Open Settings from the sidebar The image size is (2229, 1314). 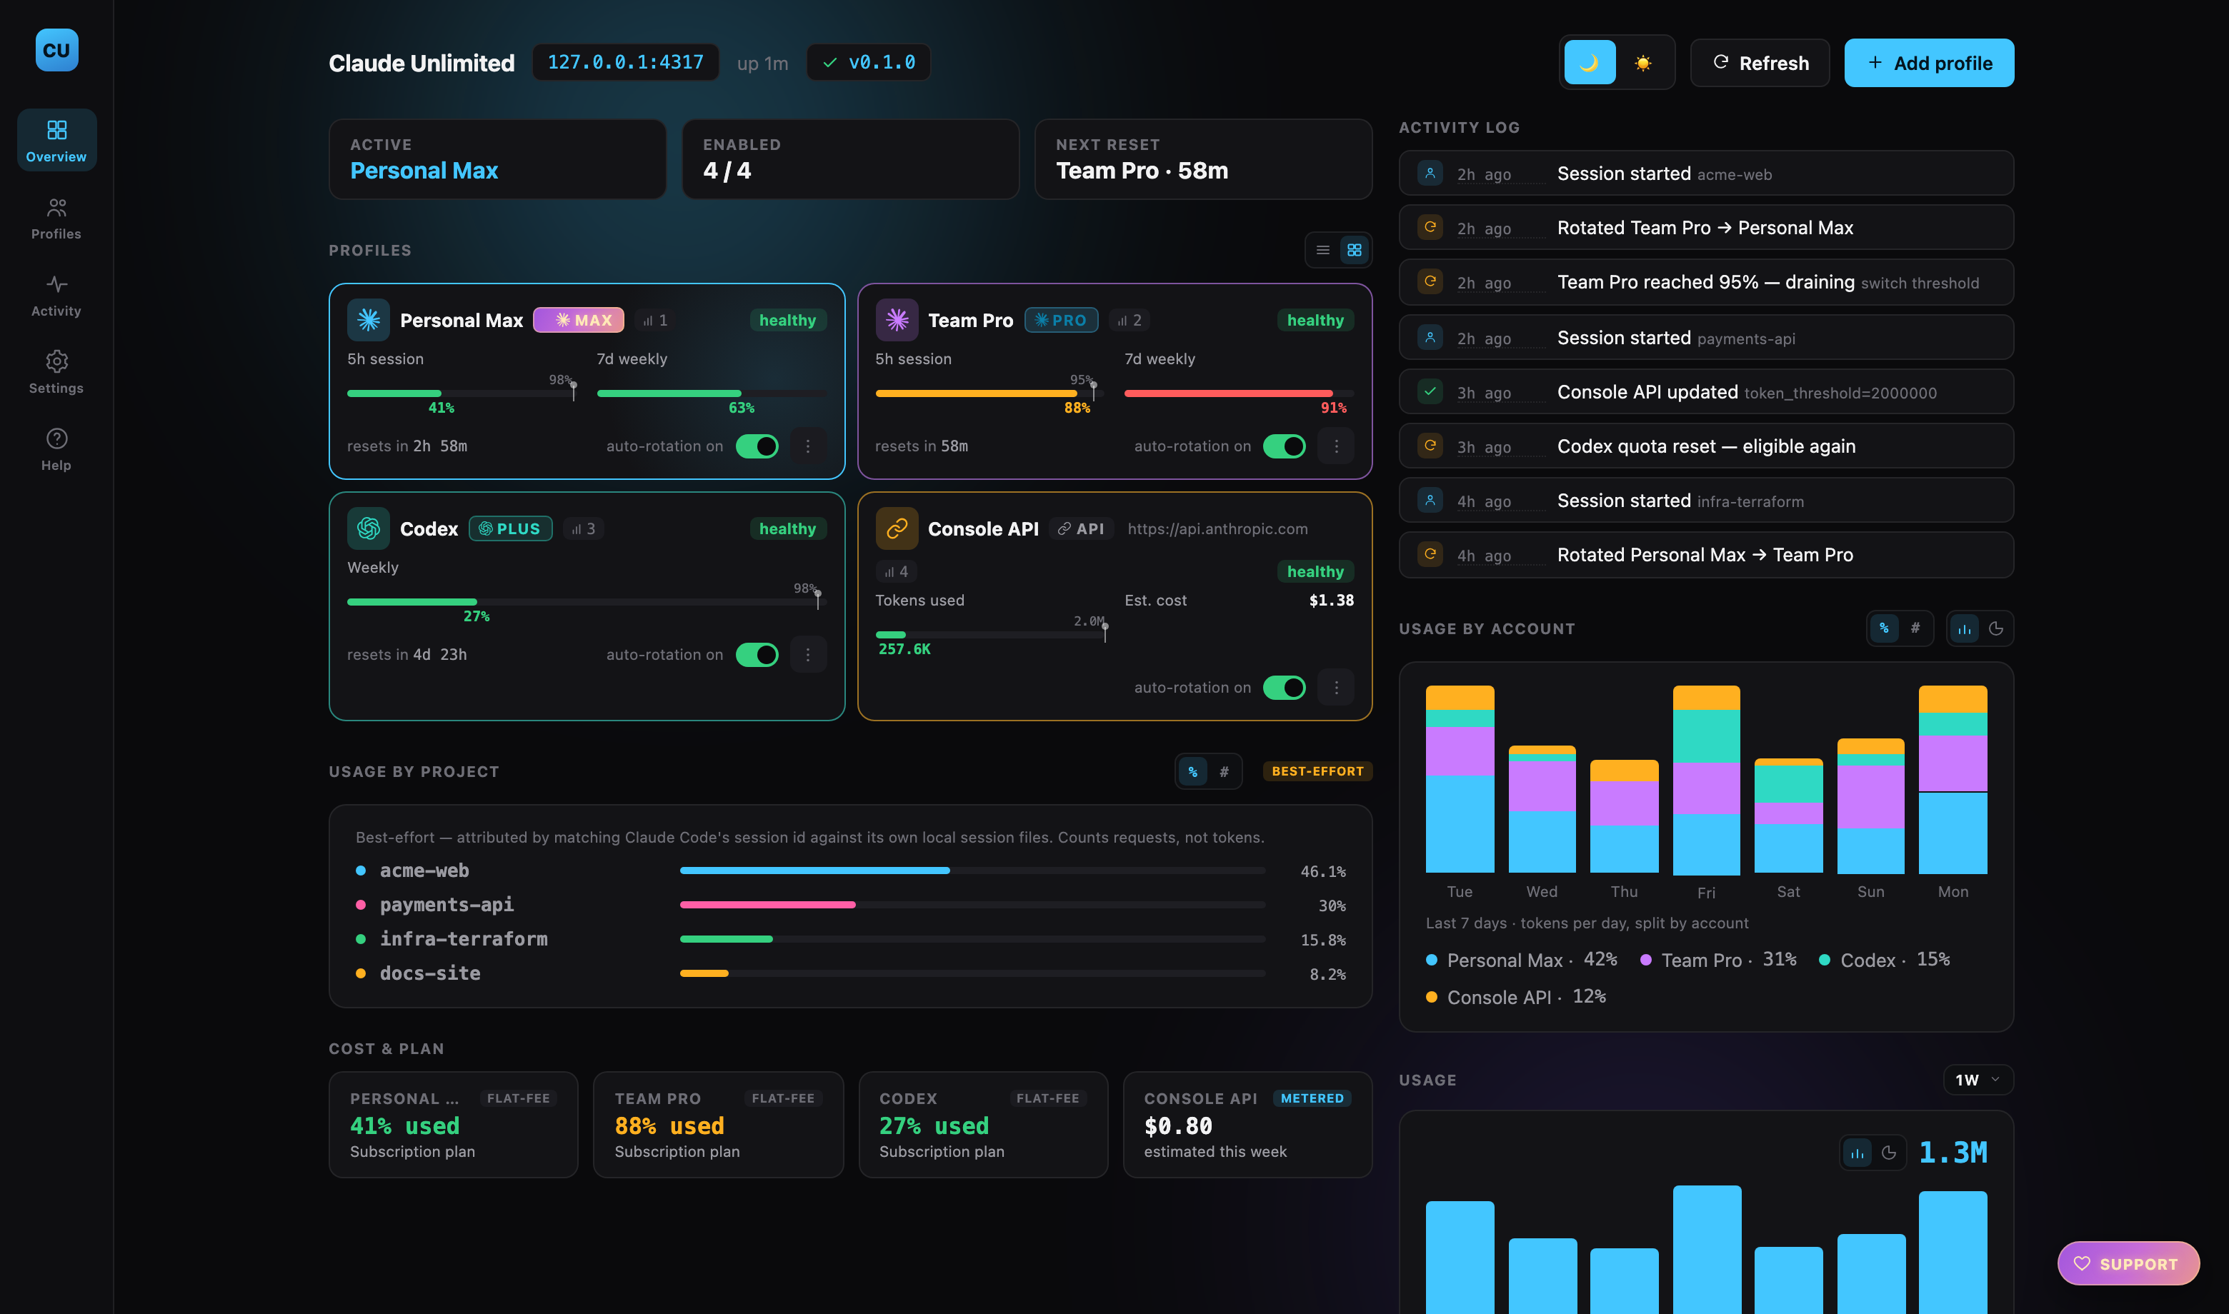pyautogui.click(x=56, y=372)
